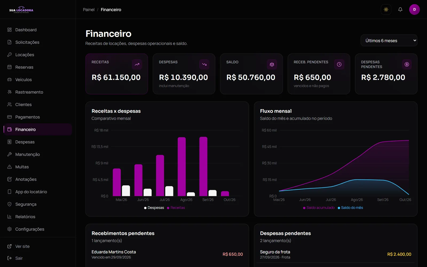Click the Relatórios chart icon
Screen dimensions: 427x267
coord(10,217)
